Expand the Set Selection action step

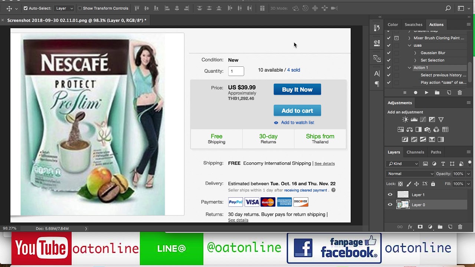[x=415, y=60]
